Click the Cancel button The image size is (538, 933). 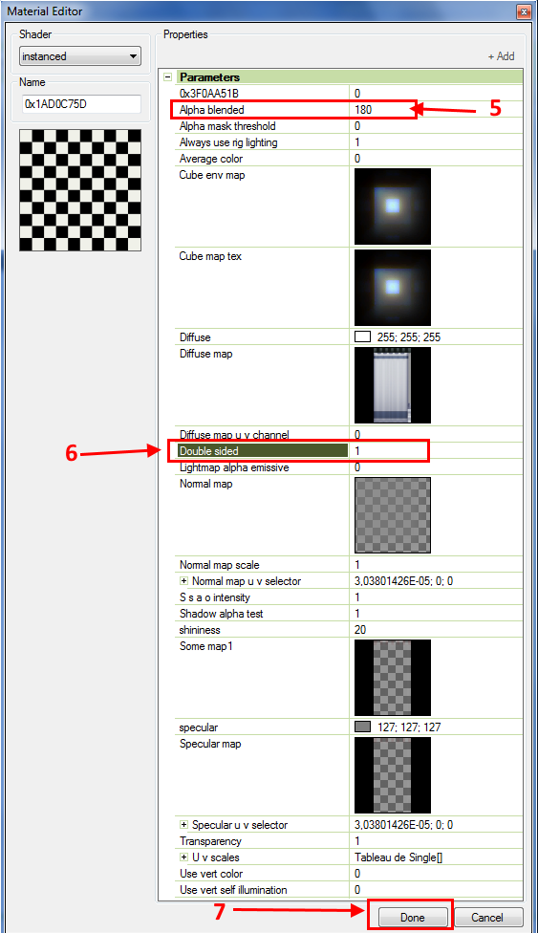tap(488, 917)
